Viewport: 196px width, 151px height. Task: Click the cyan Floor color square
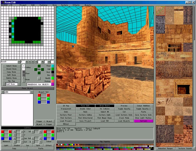[53, 66]
